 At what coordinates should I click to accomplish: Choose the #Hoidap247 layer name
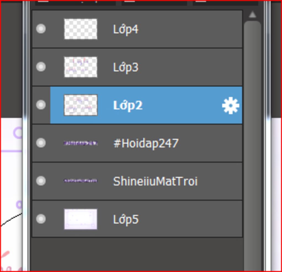(x=146, y=143)
